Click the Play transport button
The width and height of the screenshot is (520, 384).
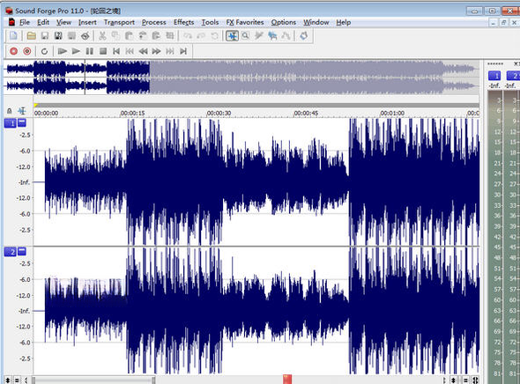[x=76, y=51]
